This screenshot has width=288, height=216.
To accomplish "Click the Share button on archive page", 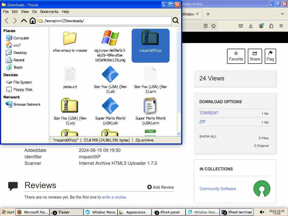I will 255,56.
